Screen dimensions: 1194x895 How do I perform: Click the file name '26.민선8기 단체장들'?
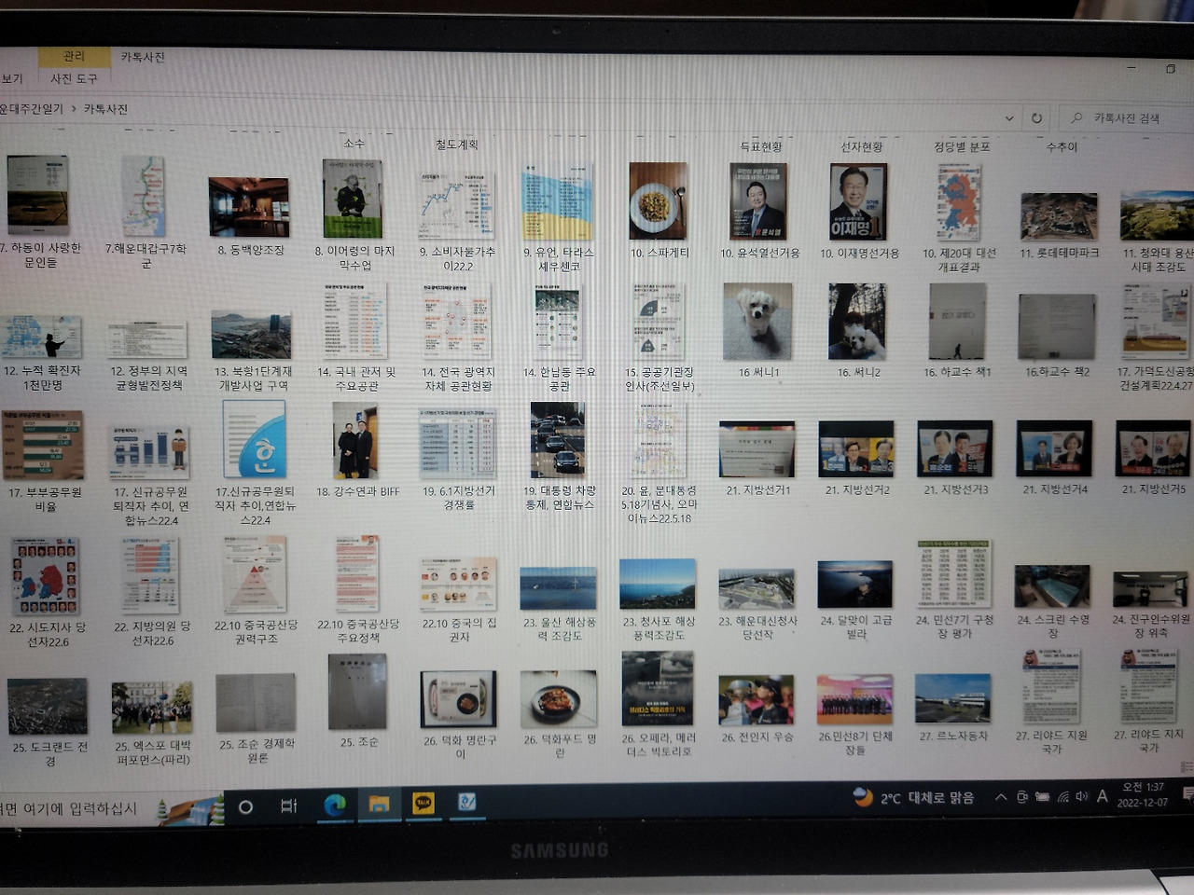(855, 742)
